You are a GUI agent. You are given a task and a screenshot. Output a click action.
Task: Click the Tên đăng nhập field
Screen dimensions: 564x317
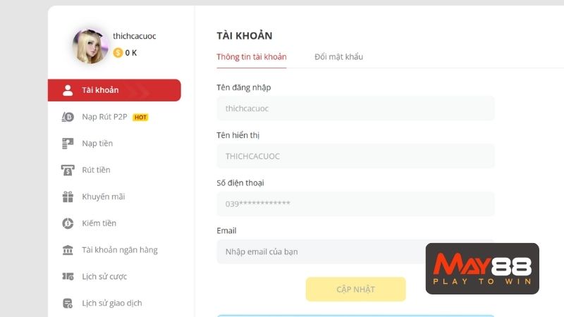coord(355,108)
